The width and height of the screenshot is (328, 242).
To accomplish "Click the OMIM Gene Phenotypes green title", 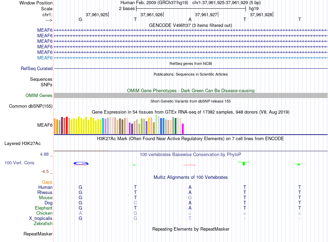I will tap(191, 90).
